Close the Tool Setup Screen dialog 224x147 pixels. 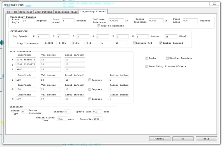pos(214,4)
